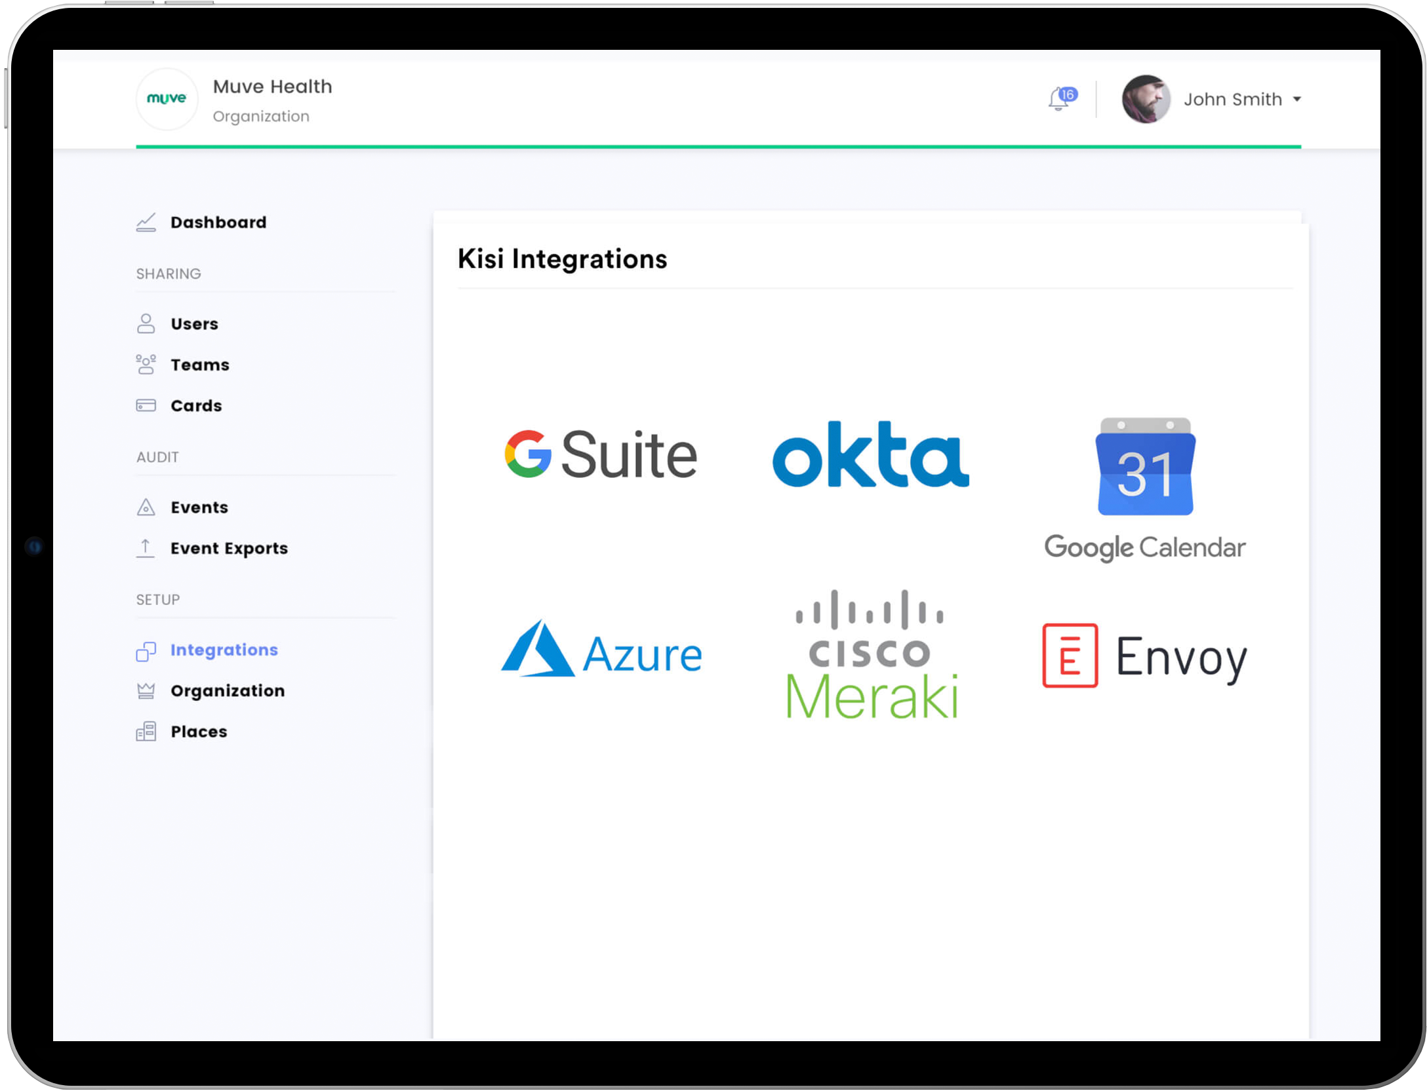Screen dimensions: 1427x1091
Task: Expand the John Smith account dropdown arrow
Action: [1296, 100]
